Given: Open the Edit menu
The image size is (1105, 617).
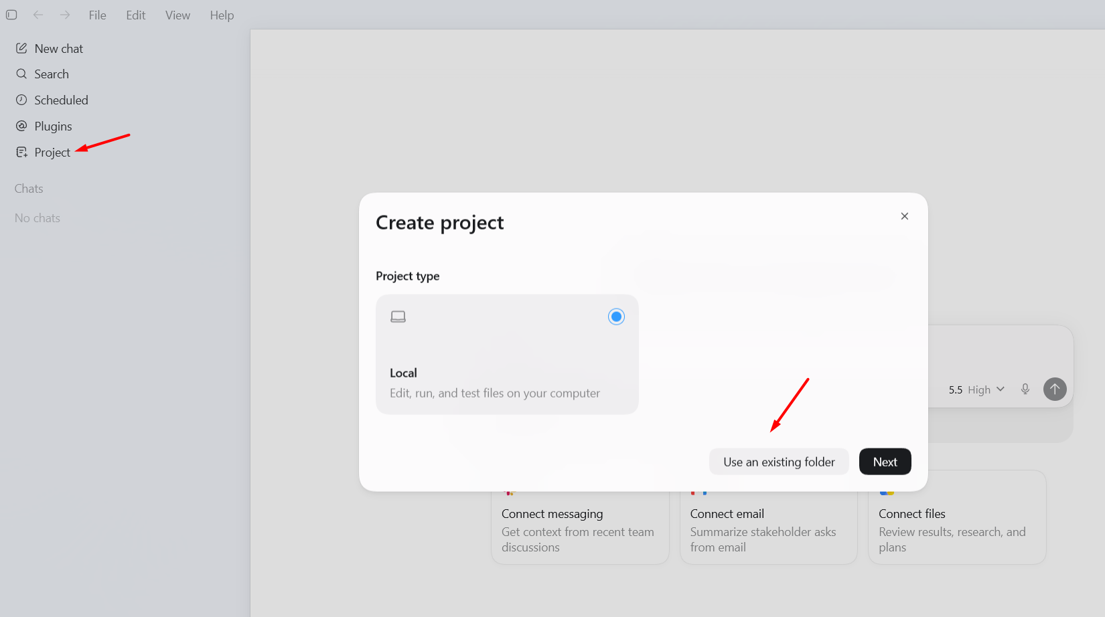Looking at the screenshot, I should (136, 15).
